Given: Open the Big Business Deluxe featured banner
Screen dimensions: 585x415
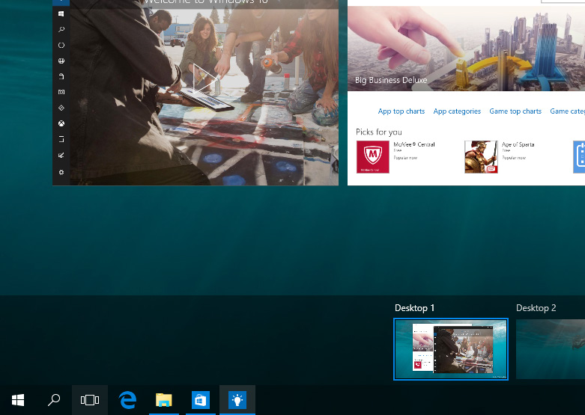Looking at the screenshot, I should 466,49.
